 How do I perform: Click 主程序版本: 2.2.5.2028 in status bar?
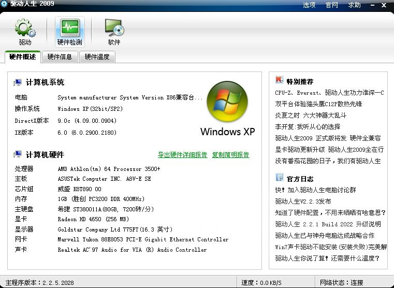click(x=40, y=282)
